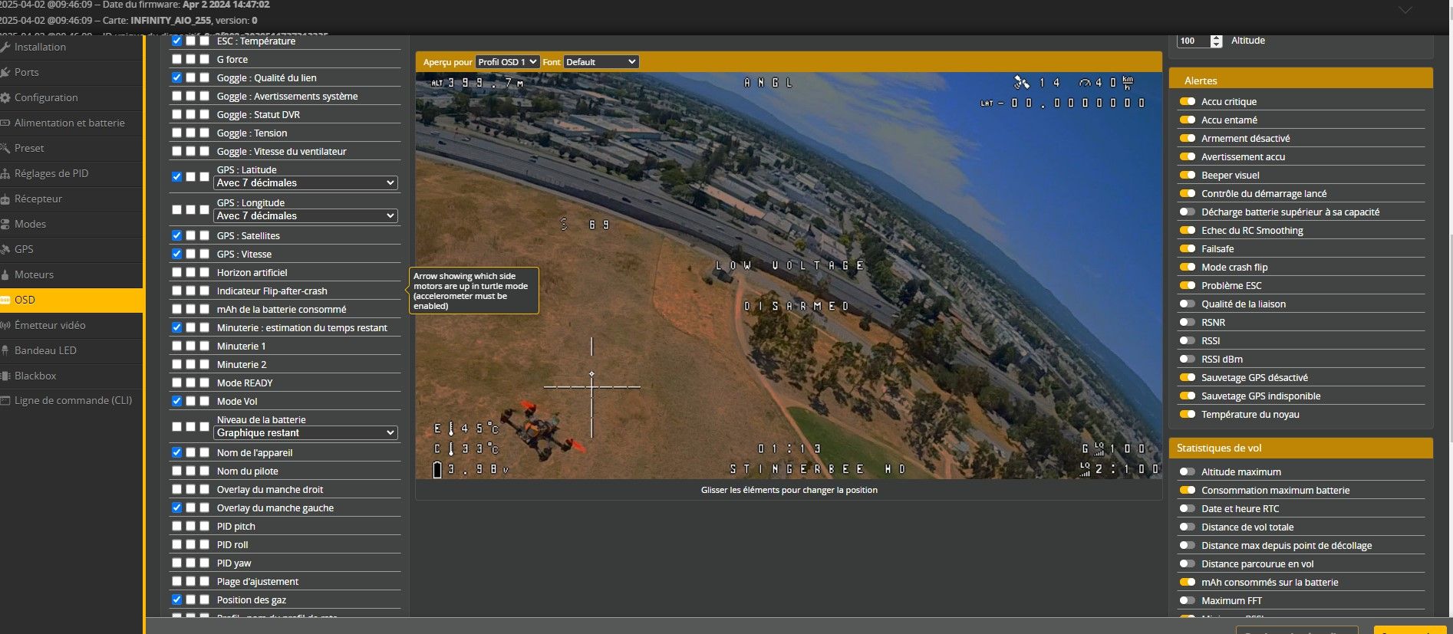The width and height of the screenshot is (1453, 634).
Task: Click the DISARMED text in OSD preview
Action: click(x=796, y=306)
